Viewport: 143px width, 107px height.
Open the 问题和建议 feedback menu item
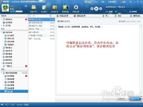point(112,2)
